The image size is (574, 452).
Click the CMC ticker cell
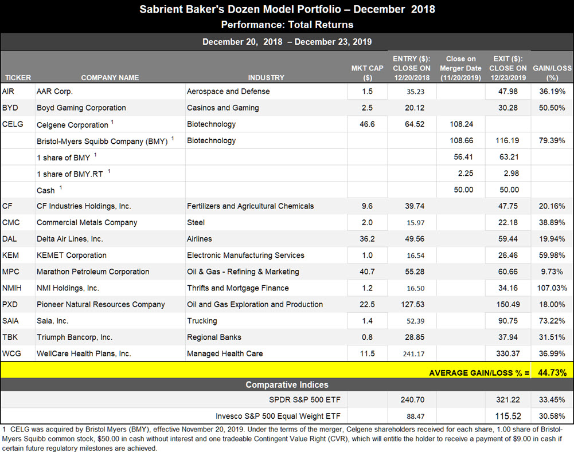click(11, 223)
